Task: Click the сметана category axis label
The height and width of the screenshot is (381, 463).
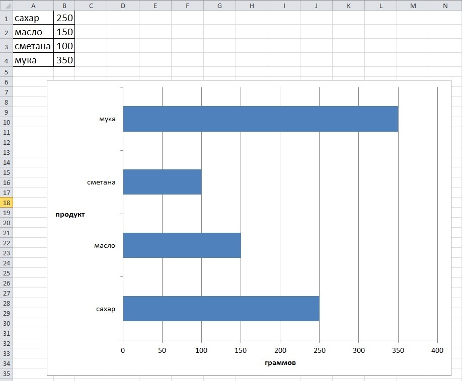Action: pos(101,182)
